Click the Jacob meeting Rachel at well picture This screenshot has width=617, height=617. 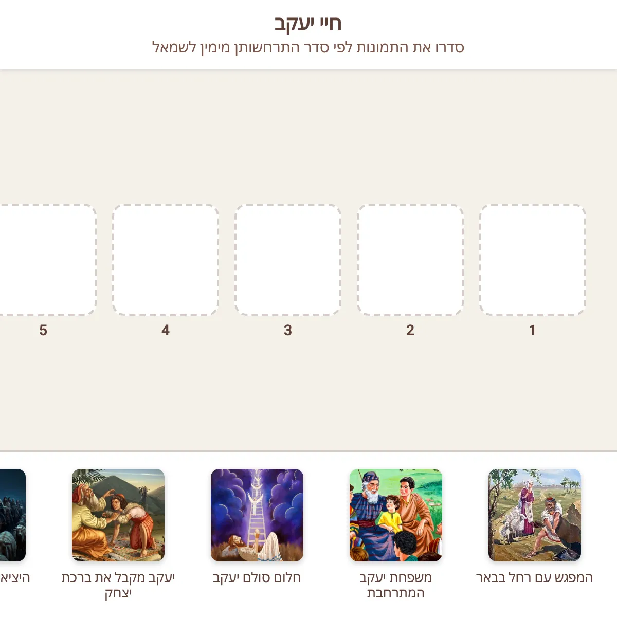[x=534, y=515]
